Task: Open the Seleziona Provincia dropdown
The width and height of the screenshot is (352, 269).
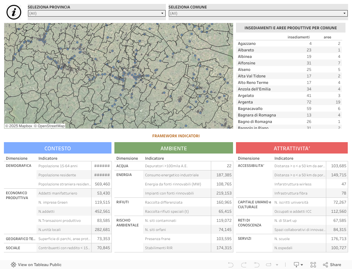Action: [x=97, y=13]
